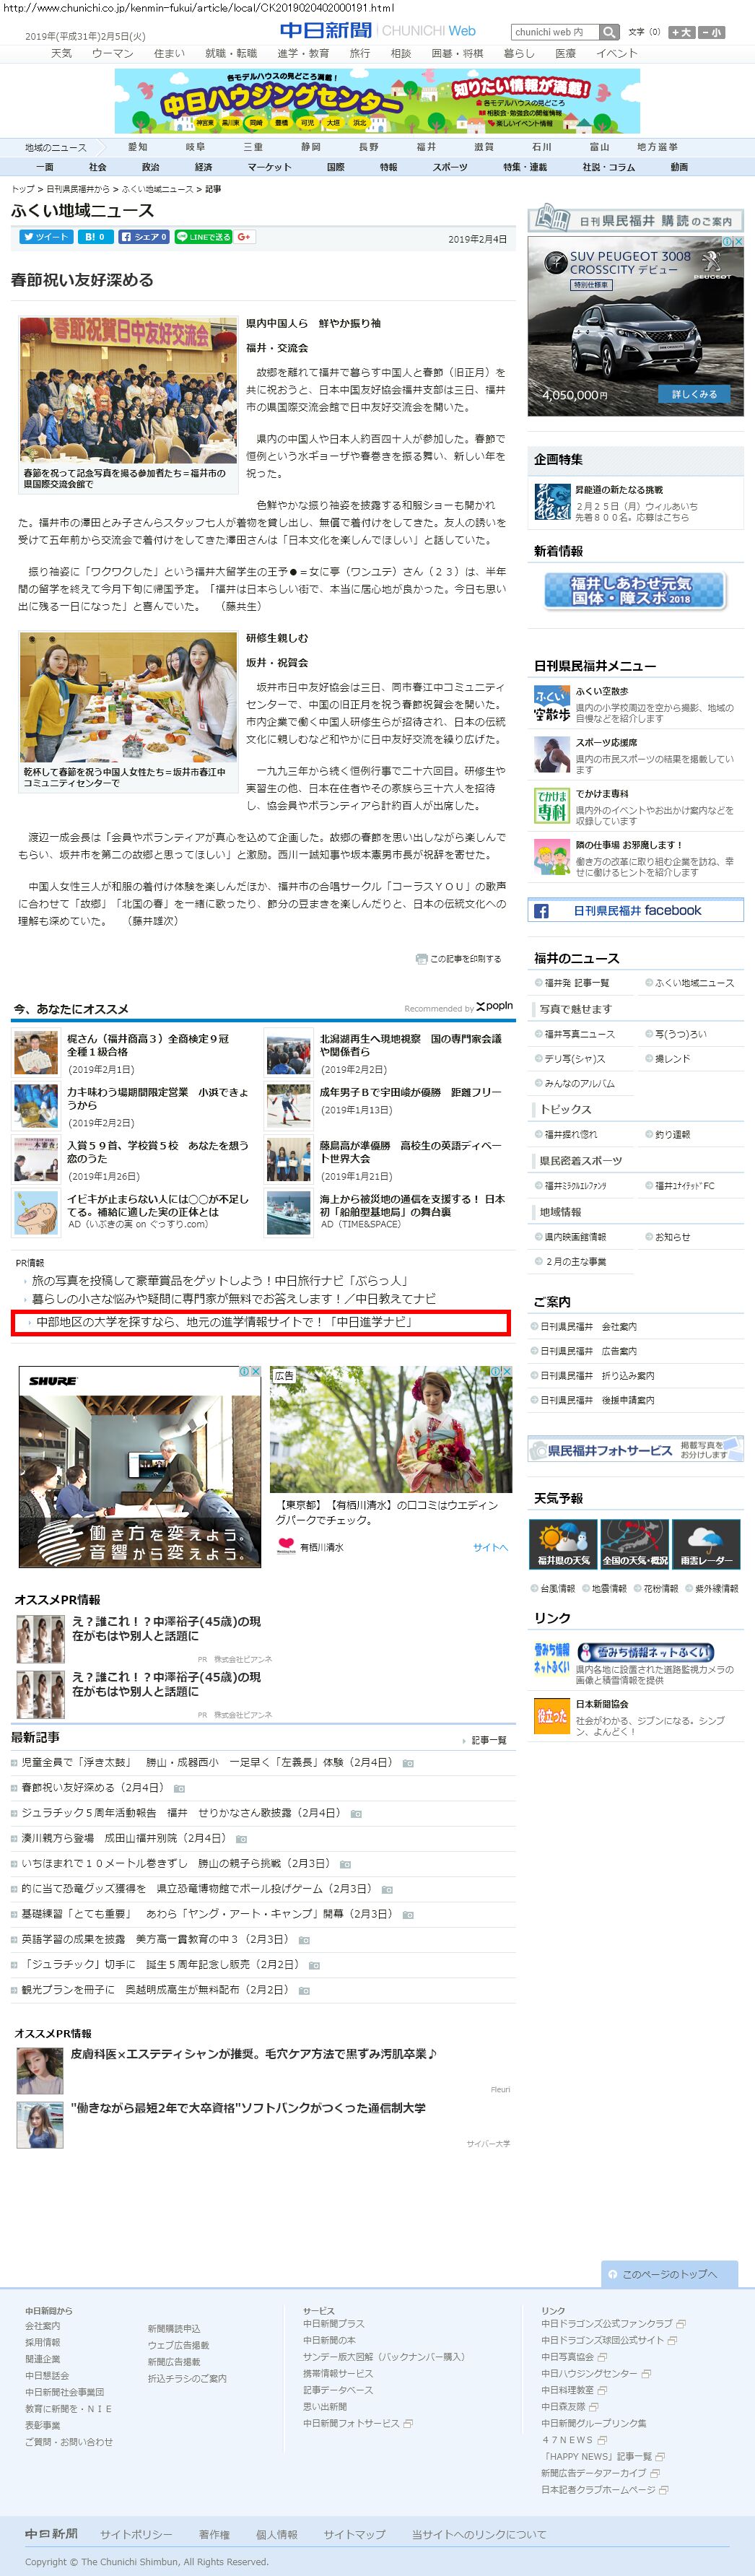Image resolution: width=755 pixels, height=2576 pixels.
Task: Click the 日刊県民福井 購読のご案内 banner
Action: click(x=636, y=219)
